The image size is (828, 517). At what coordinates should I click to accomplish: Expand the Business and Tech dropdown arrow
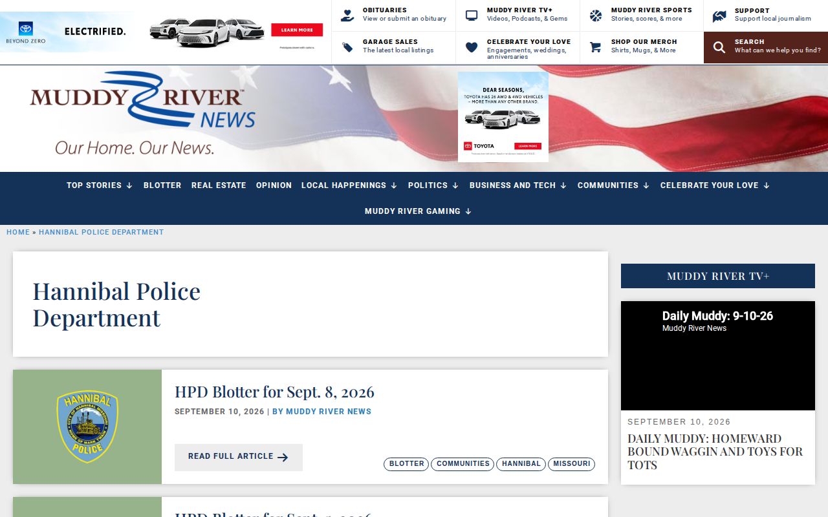[x=563, y=185]
